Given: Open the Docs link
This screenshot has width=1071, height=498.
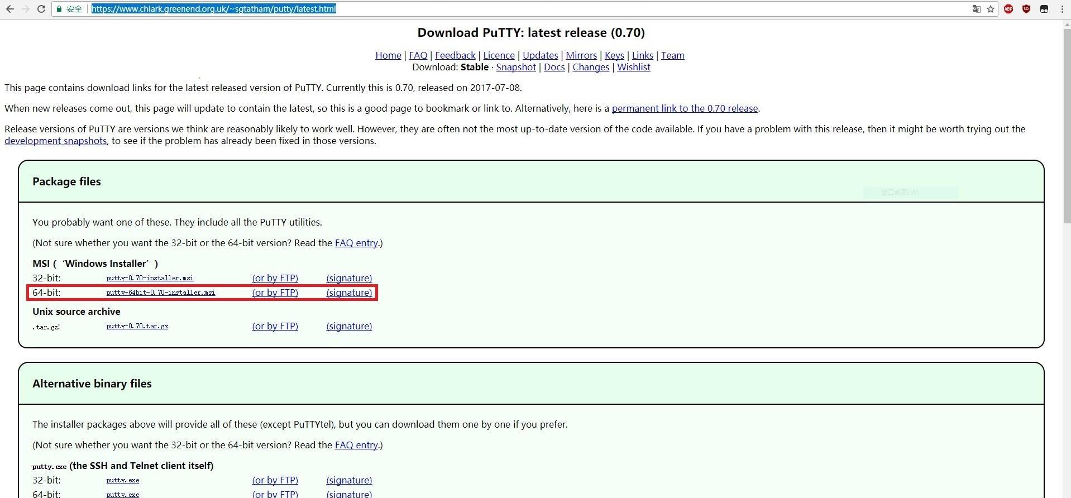Looking at the screenshot, I should 554,67.
